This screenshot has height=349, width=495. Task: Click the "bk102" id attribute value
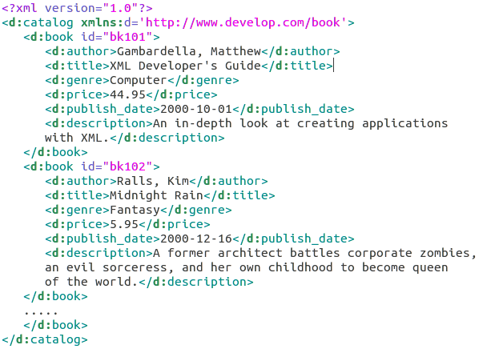pyautogui.click(x=134, y=166)
